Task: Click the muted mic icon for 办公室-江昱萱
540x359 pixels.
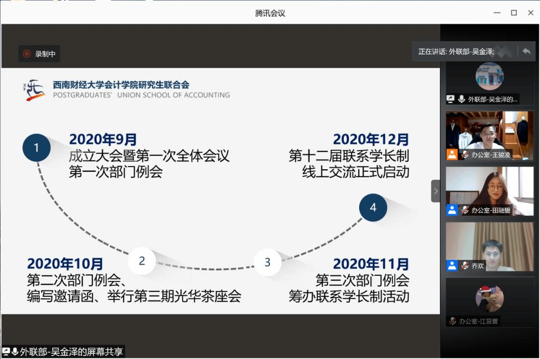Action: (x=452, y=321)
